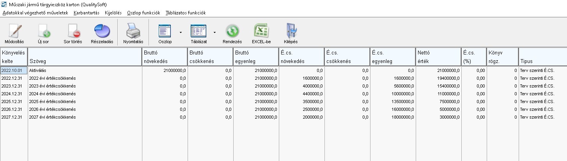Open Adatokkal végezhető műveletek menu

pos(35,13)
